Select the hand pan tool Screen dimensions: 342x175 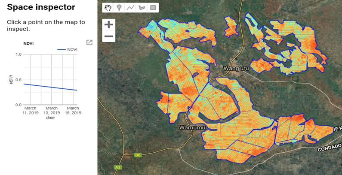(x=108, y=8)
